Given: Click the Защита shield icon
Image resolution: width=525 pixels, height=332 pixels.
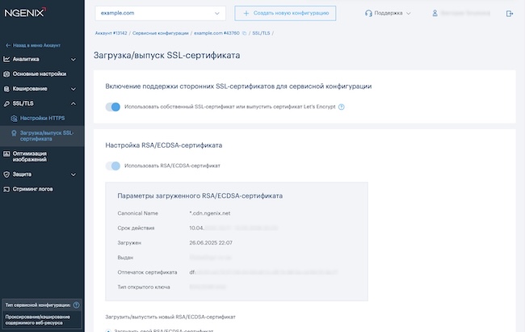Looking at the screenshot, I should [6, 174].
